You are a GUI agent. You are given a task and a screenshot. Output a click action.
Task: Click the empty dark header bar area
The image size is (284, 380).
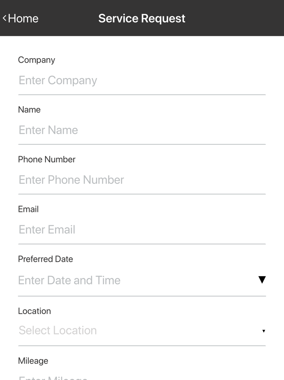pos(235,18)
